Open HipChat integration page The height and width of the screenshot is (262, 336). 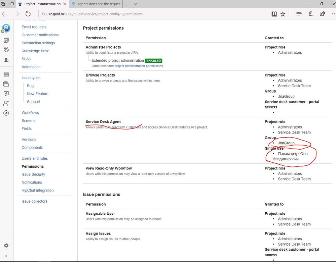pyautogui.click(x=38, y=191)
